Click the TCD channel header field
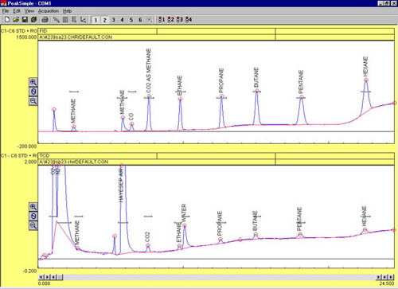 97,156
